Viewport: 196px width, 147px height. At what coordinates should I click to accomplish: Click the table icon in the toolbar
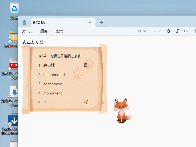pyautogui.click(x=194, y=31)
